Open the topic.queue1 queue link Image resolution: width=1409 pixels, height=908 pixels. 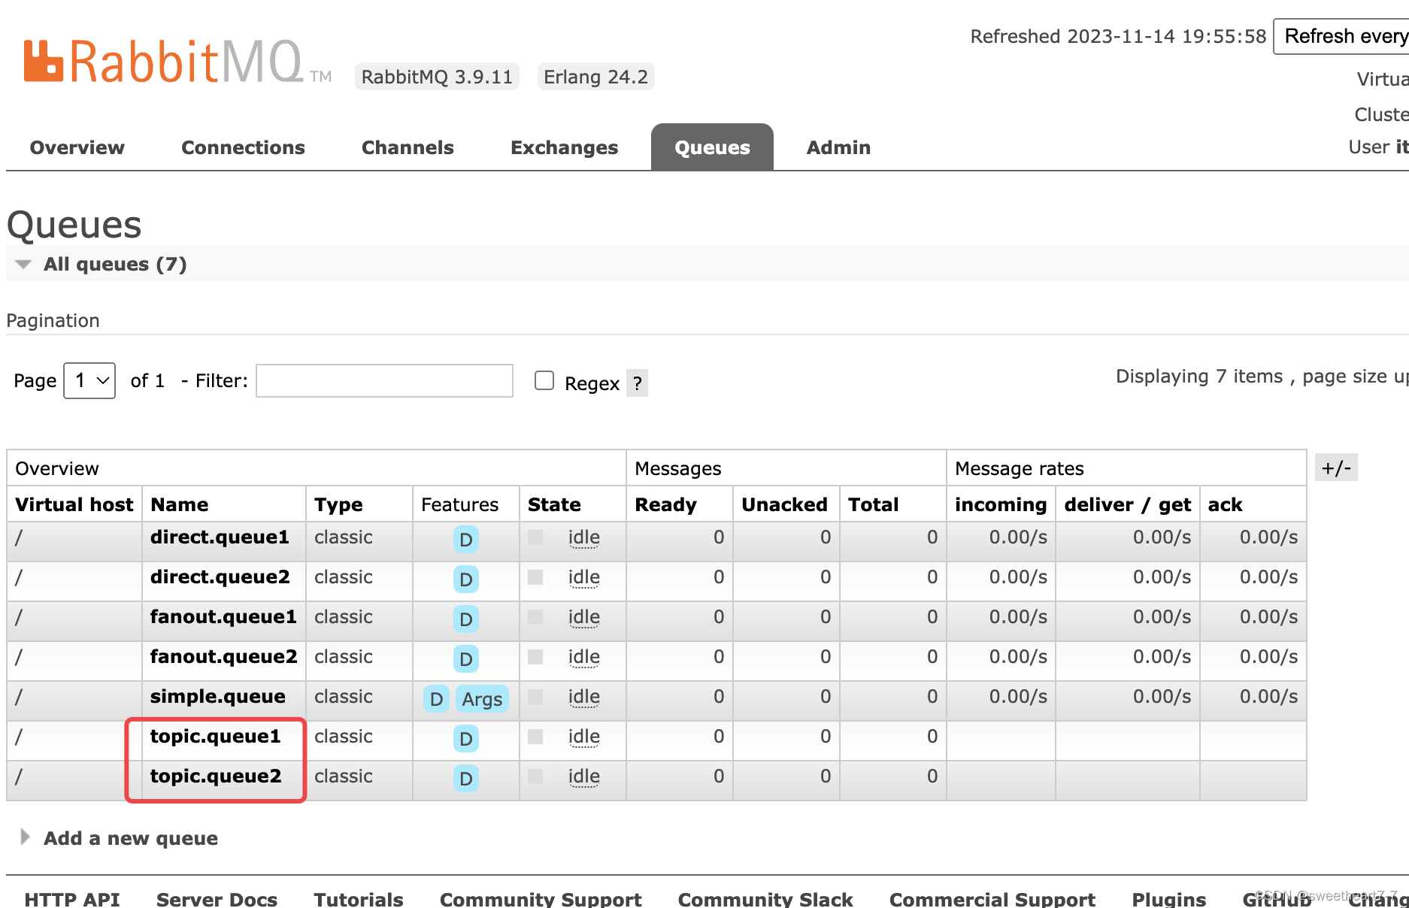point(216,737)
